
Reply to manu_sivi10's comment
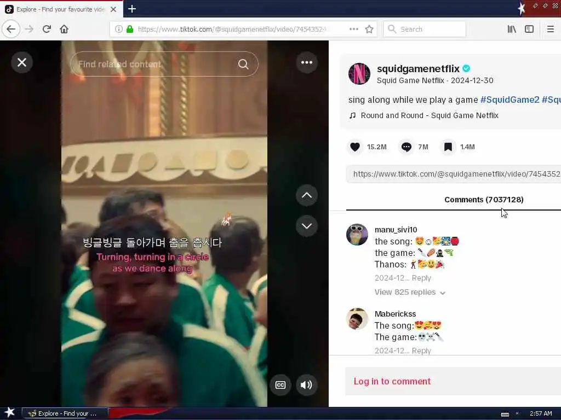421,278
